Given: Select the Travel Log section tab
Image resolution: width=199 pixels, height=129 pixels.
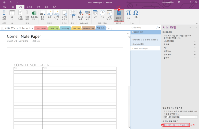Looking at the screenshot, I should [54, 28].
